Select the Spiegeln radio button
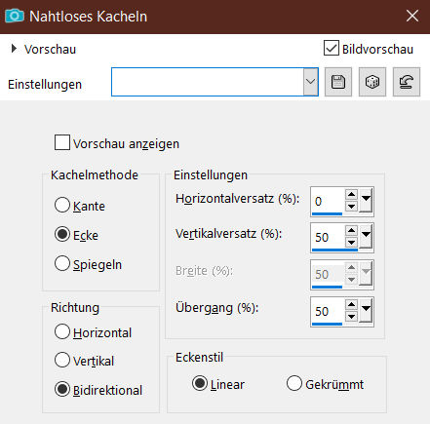The width and height of the screenshot is (430, 424). click(62, 263)
